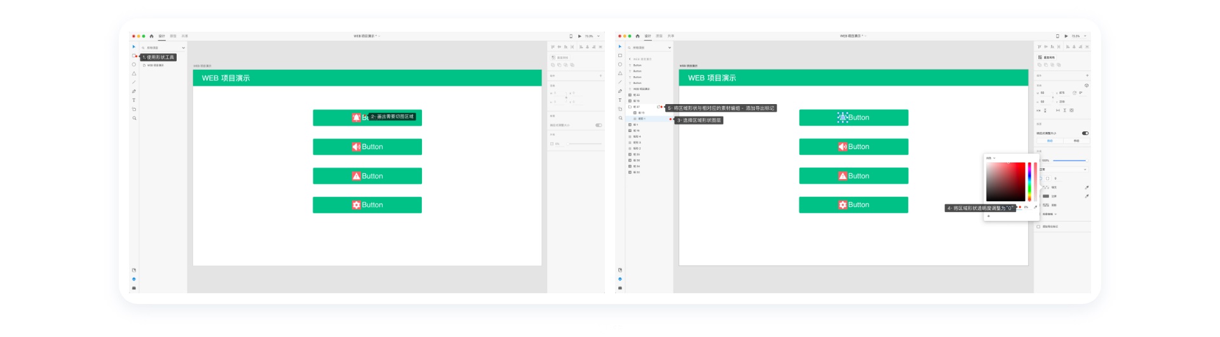This screenshot has height=337, width=1220.
Task: Switch to the Share tab in right window
Action: [x=671, y=36]
